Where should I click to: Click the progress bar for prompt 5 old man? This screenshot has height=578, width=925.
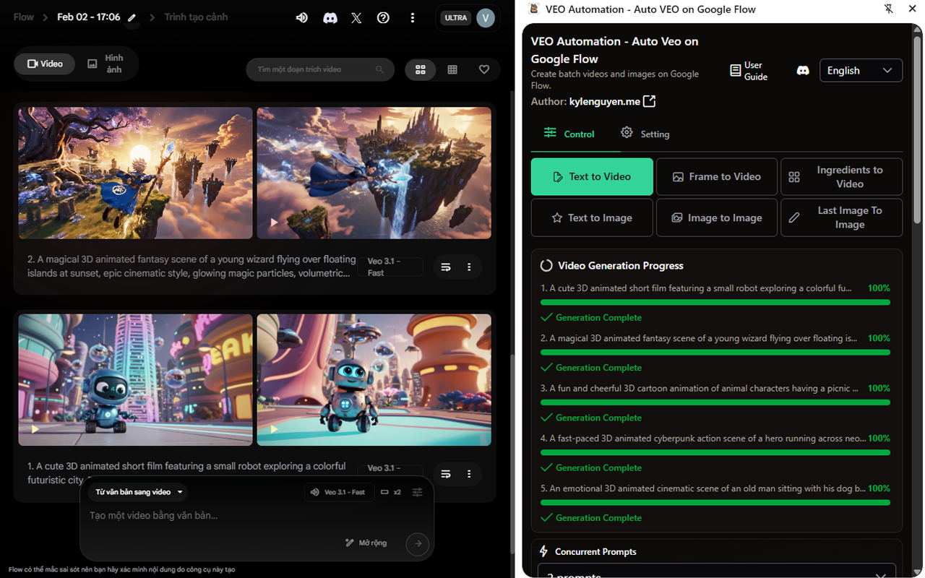click(x=715, y=502)
